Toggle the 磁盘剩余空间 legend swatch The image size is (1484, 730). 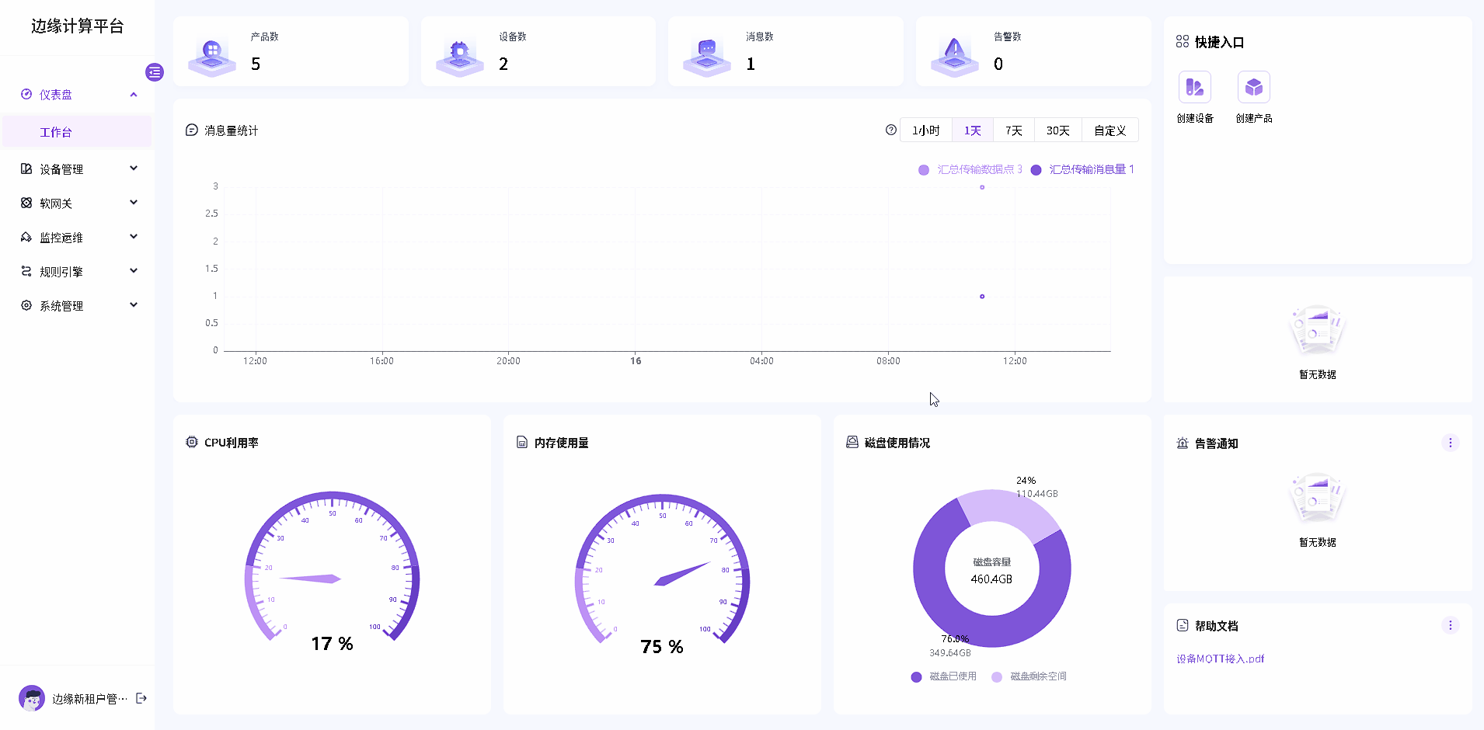click(997, 676)
